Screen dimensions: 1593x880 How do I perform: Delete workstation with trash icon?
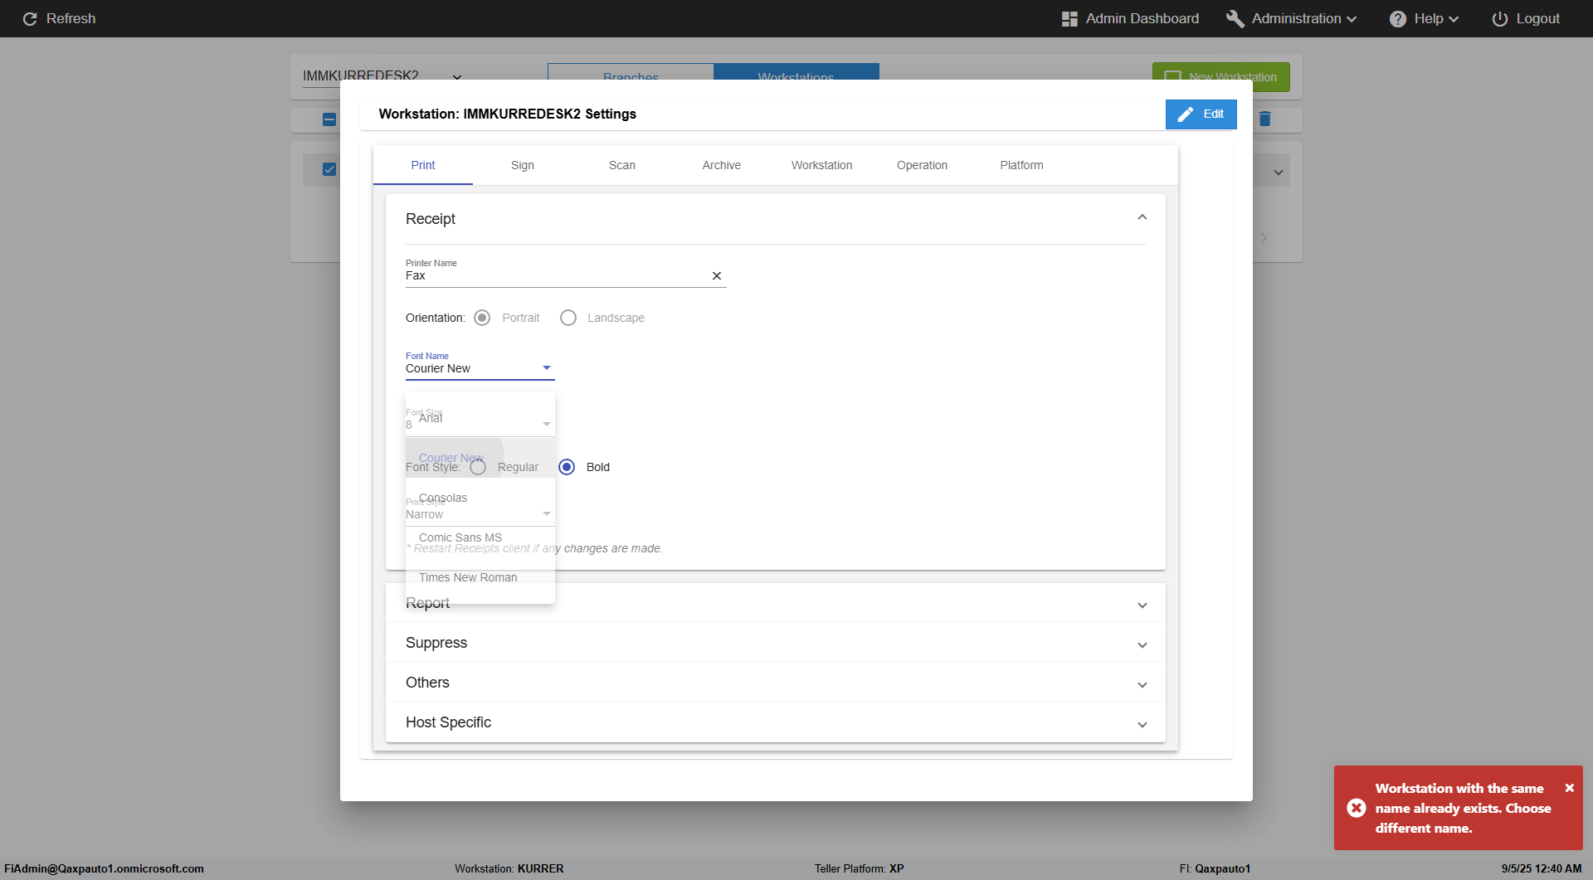pyautogui.click(x=1265, y=119)
